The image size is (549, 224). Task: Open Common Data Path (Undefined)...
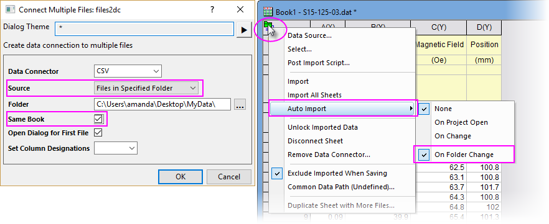pos(341,187)
